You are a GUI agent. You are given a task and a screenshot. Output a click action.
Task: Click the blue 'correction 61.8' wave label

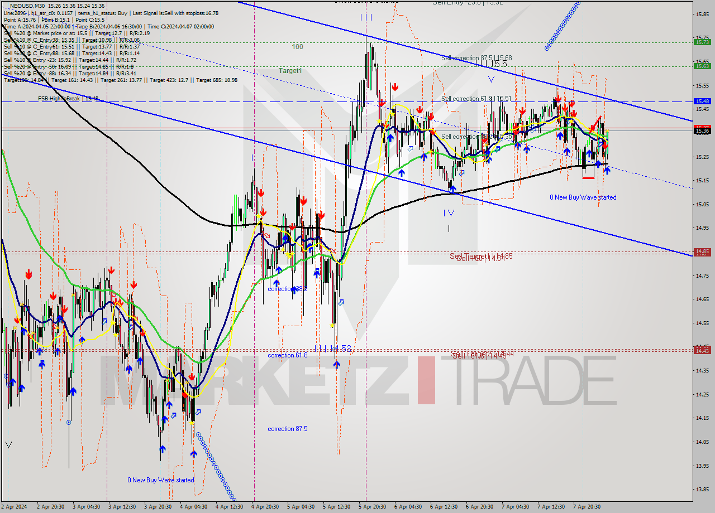[x=287, y=355]
